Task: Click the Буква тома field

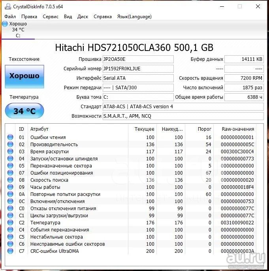Action: 138,97
